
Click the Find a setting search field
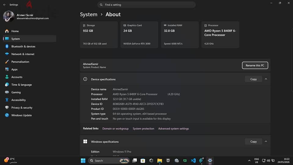click(146, 5)
